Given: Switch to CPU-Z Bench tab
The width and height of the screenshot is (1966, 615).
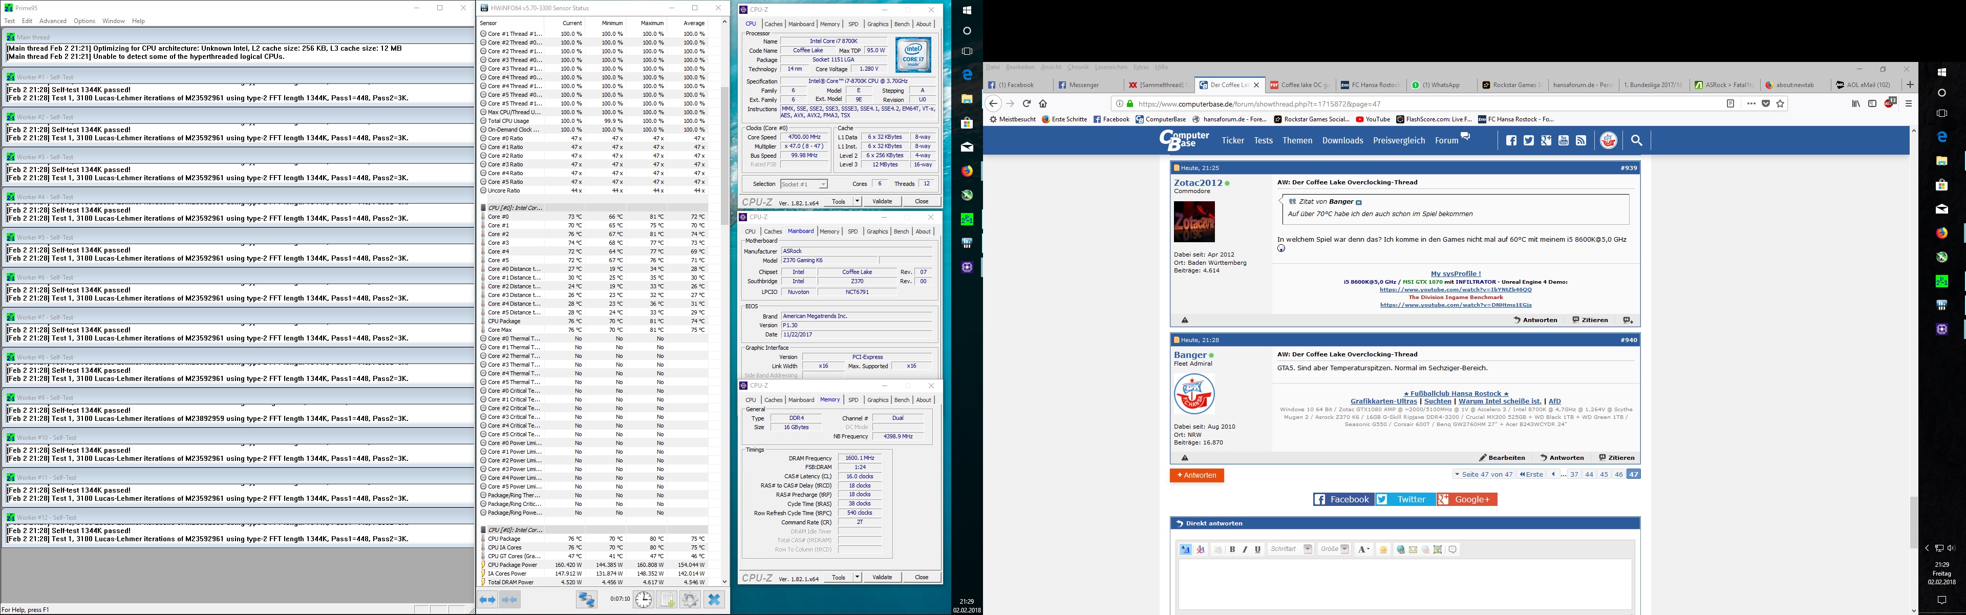Looking at the screenshot, I should coord(901,24).
